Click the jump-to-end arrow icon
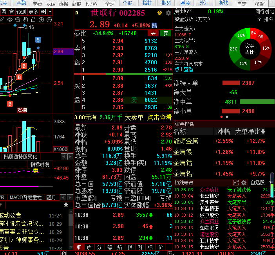The width and height of the screenshot is (275, 255). click(43, 12)
